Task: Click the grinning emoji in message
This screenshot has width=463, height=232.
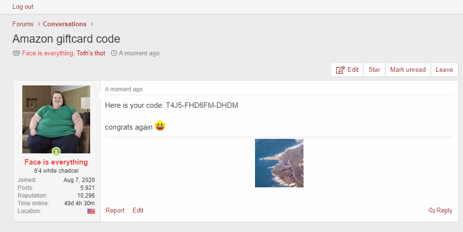Action: (160, 126)
